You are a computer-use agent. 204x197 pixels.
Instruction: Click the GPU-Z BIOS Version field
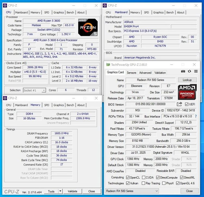click(150, 104)
